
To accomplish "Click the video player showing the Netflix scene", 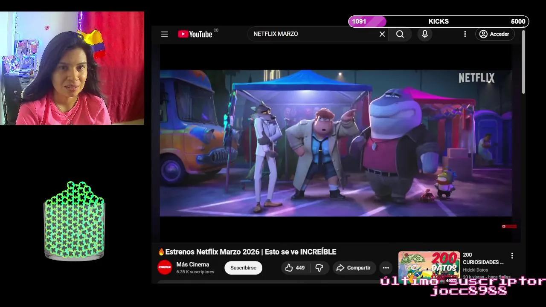I will pos(336,143).
